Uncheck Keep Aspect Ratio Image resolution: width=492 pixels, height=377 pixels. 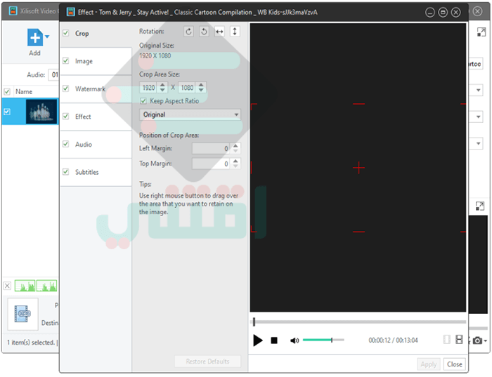click(143, 101)
